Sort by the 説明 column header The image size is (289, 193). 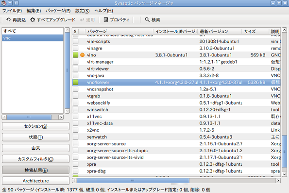(275, 31)
